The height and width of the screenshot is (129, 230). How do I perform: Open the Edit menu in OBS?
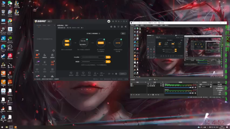coord(137,25)
